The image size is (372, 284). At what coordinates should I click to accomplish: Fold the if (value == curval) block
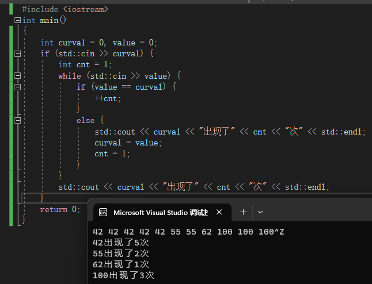(17, 87)
